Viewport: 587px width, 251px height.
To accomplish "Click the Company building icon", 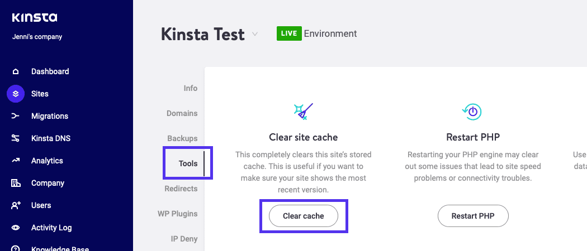I will tap(16, 183).
